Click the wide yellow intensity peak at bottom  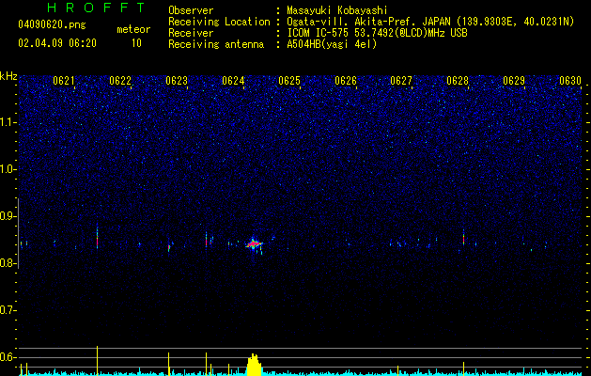tap(254, 365)
